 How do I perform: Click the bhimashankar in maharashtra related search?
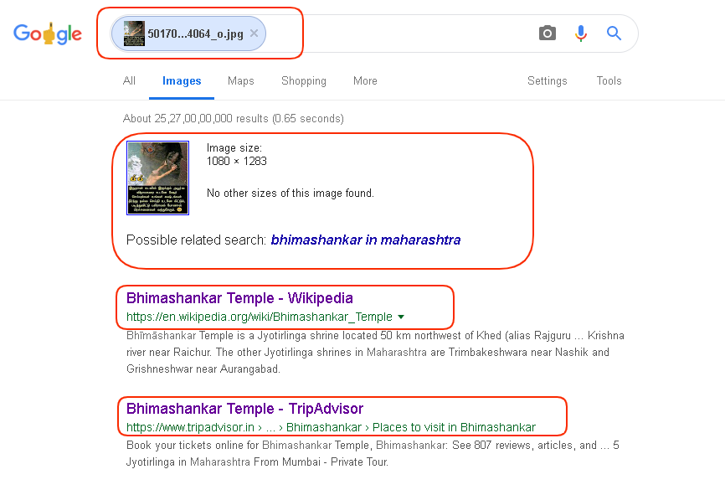[x=366, y=240]
